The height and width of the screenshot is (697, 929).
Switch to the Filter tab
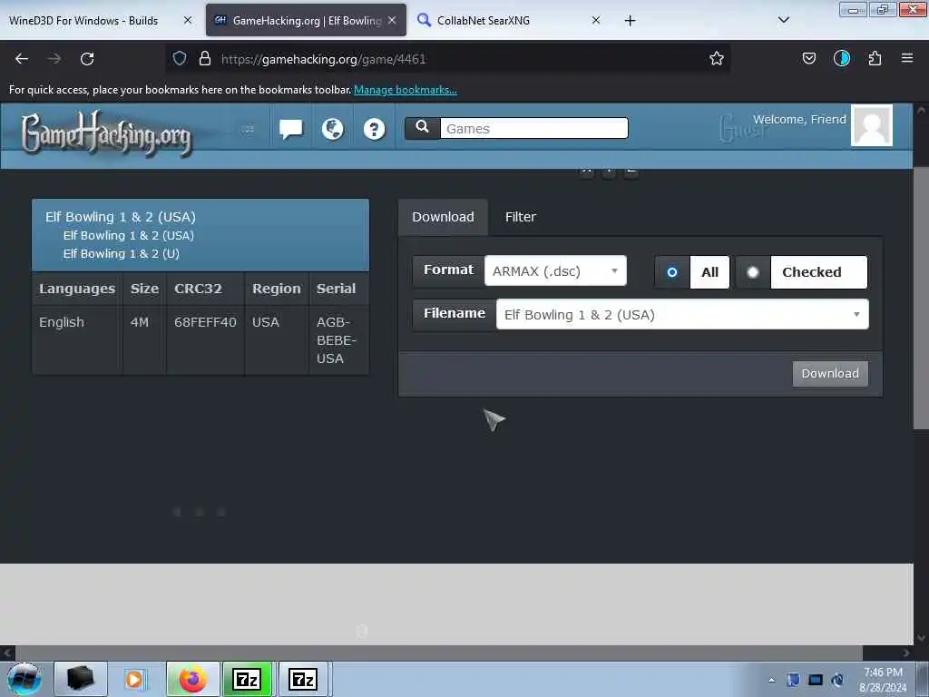[x=520, y=217]
